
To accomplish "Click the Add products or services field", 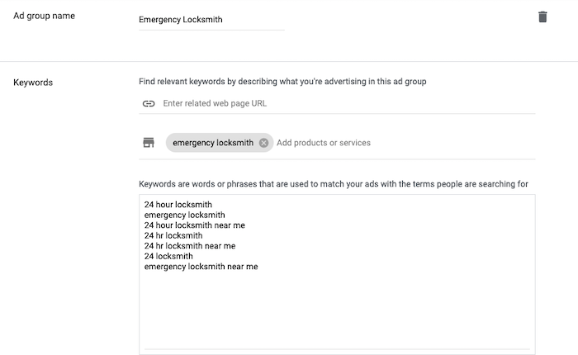I will [x=396, y=143].
